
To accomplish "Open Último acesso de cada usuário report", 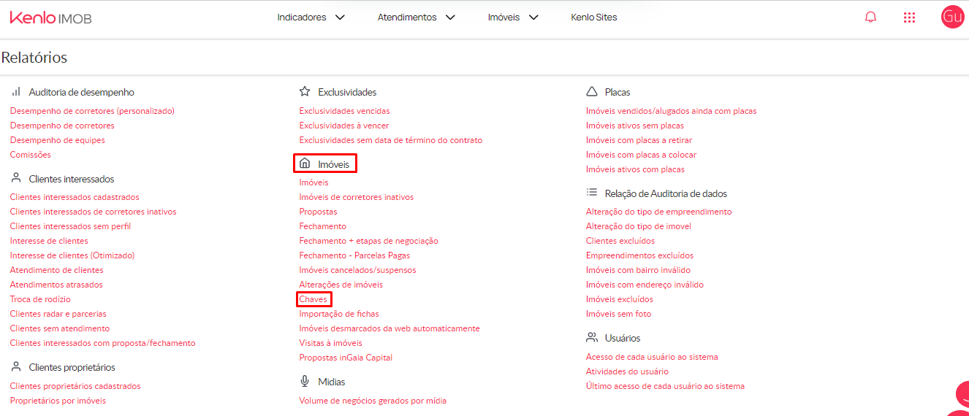I will [x=665, y=386].
